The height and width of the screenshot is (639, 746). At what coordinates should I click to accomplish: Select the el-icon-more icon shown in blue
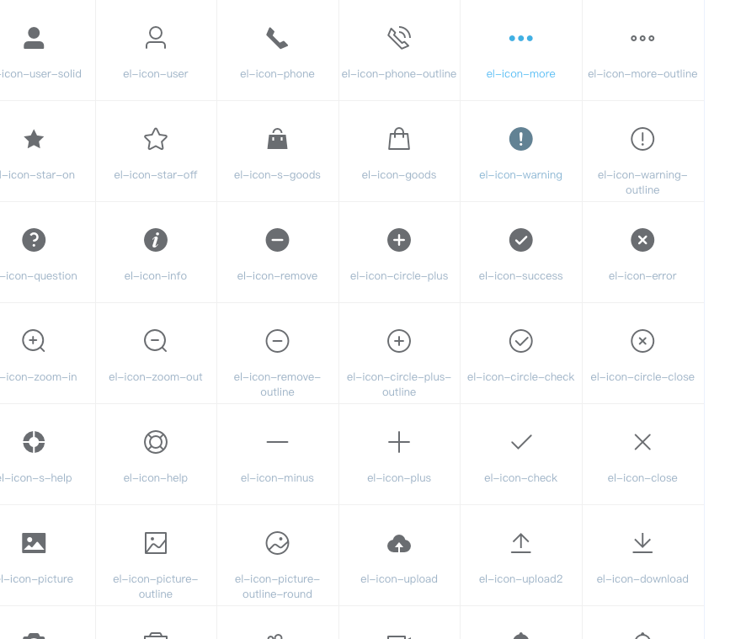pyautogui.click(x=520, y=37)
